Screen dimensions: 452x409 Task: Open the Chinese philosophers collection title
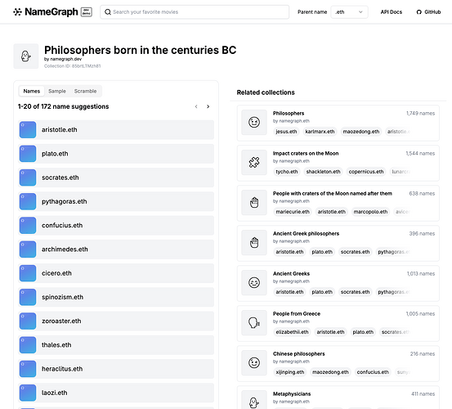coord(298,354)
